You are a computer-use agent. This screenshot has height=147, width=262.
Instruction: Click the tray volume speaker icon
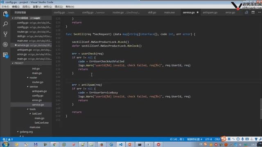click(241, 145)
